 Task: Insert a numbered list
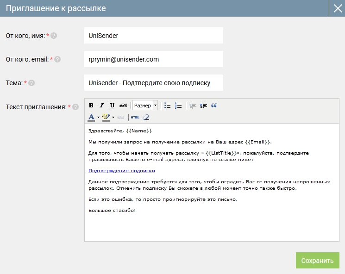tap(178, 106)
